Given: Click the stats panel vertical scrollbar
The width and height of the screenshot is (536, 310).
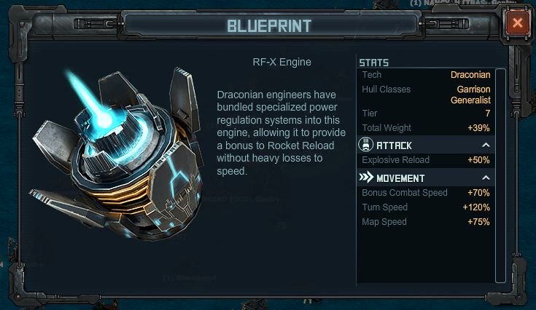Looking at the screenshot, I should [500, 175].
